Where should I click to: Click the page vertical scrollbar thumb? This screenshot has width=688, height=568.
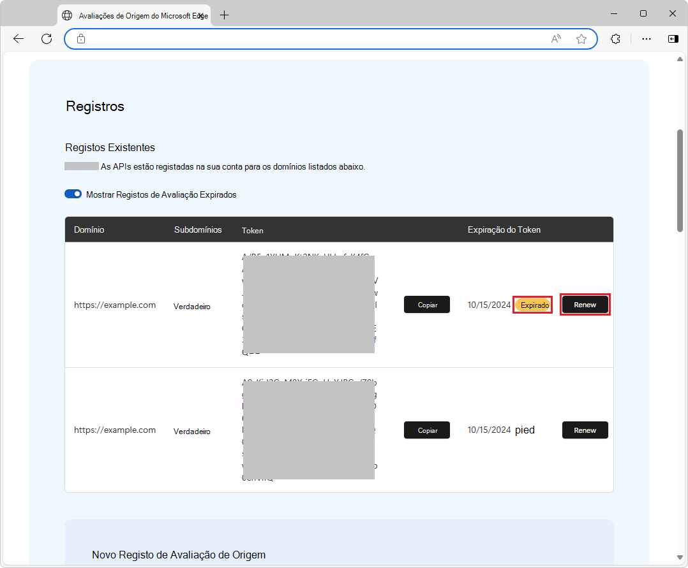(x=680, y=180)
